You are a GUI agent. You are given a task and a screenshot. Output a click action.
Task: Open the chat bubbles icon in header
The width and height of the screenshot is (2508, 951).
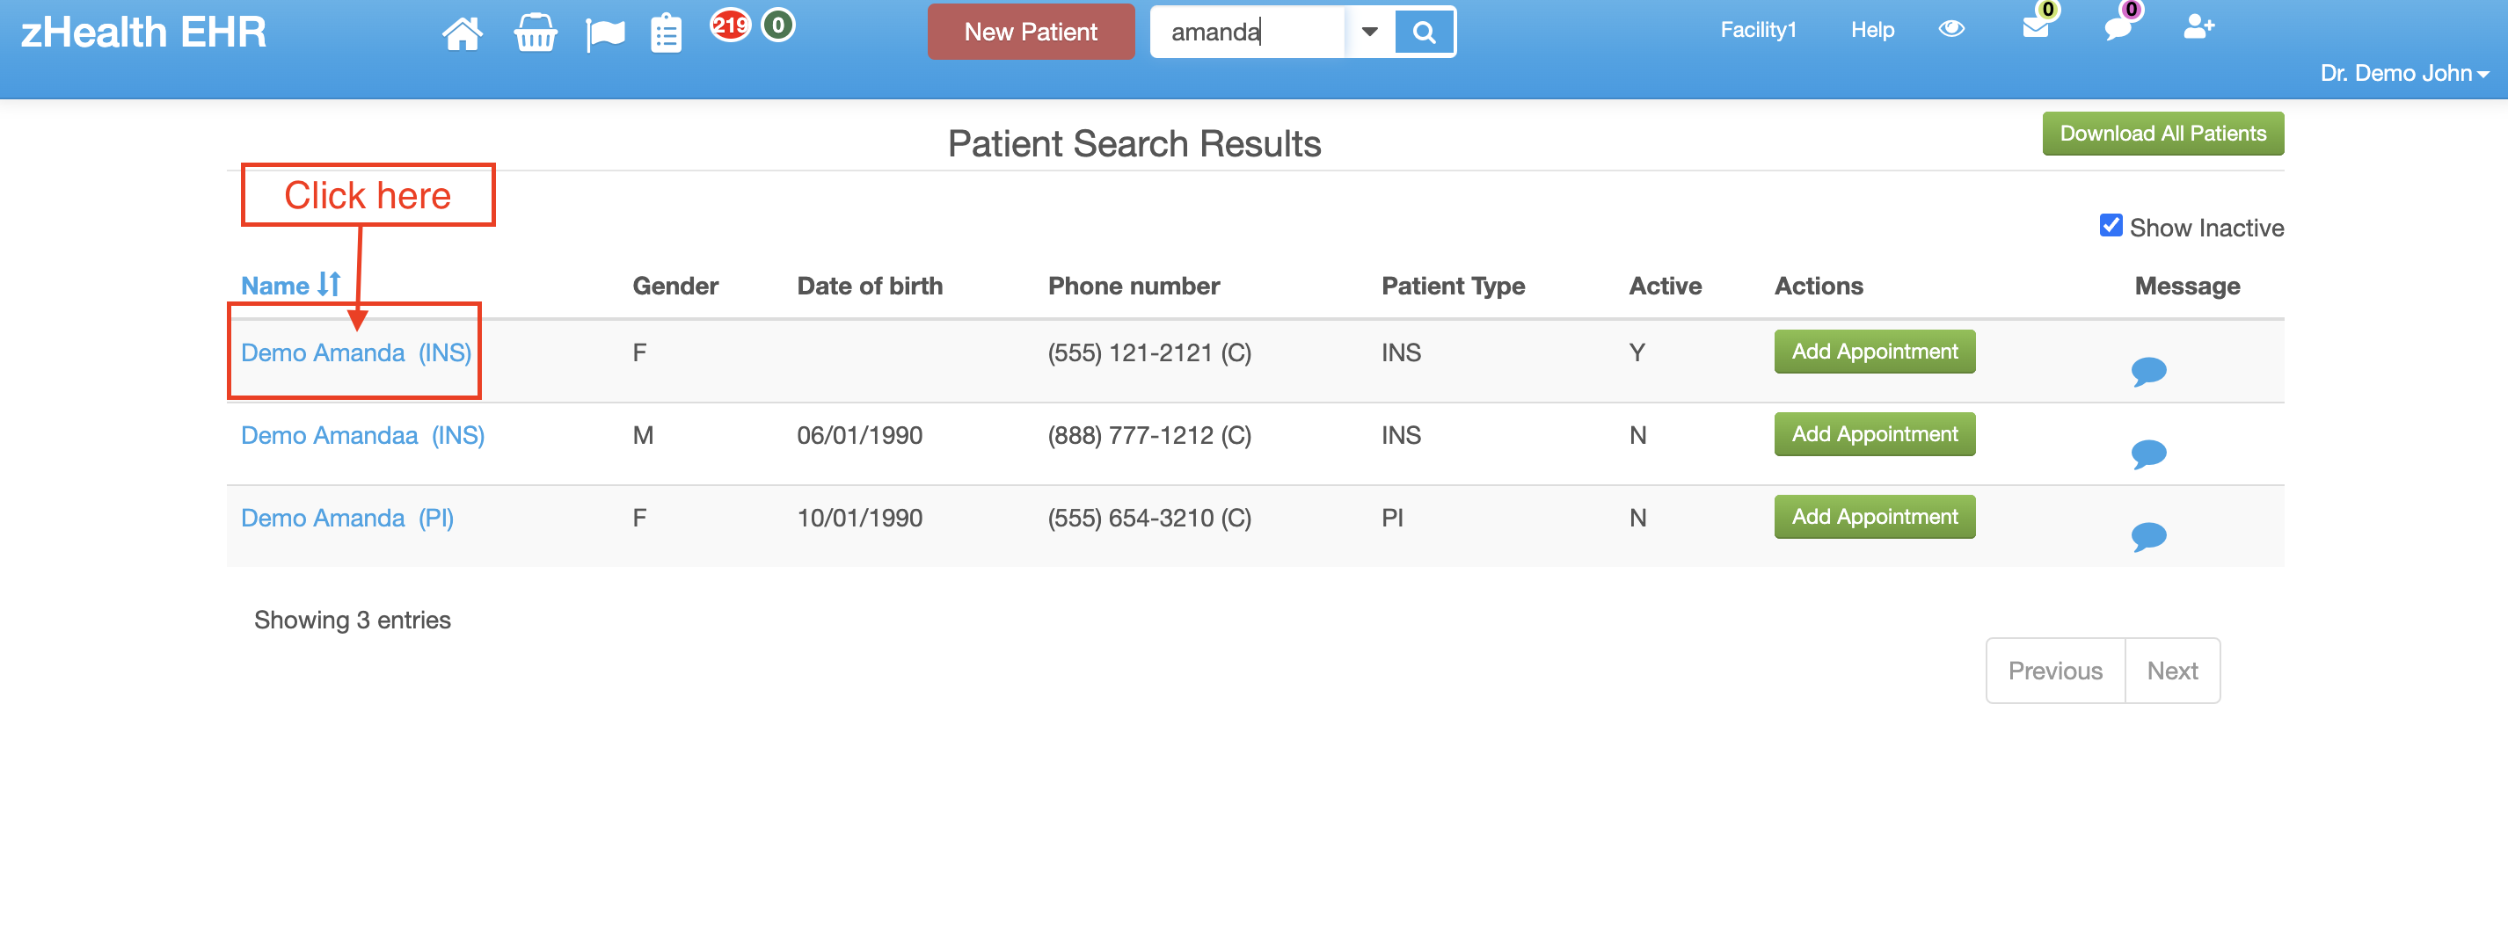tap(2118, 27)
